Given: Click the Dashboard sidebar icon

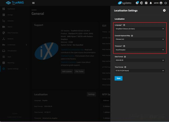Looking at the screenshot, I should point(4,9).
